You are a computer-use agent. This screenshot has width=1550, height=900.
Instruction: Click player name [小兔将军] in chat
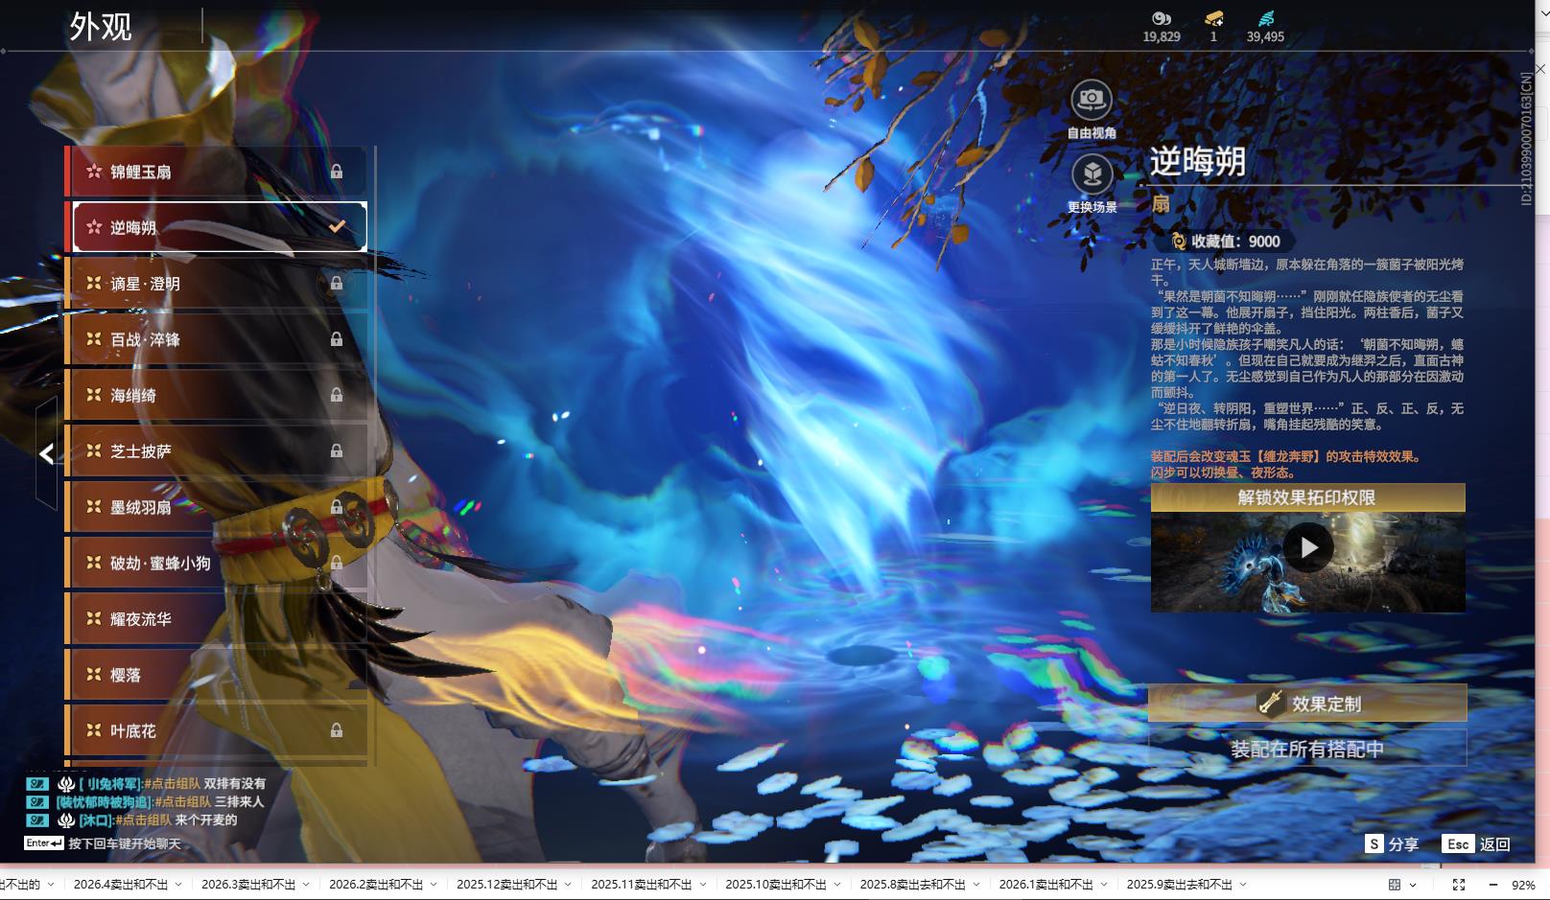pos(110,784)
